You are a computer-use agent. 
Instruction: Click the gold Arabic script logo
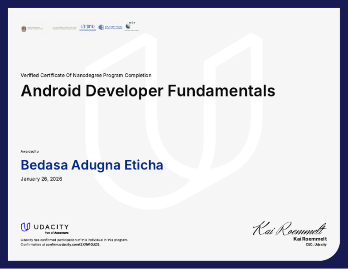tap(64, 28)
